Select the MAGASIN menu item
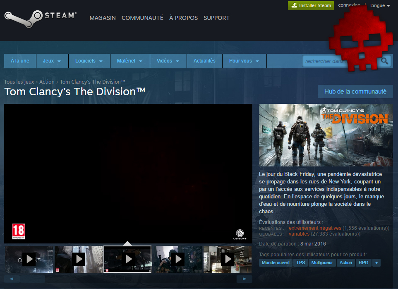Screen dimensions: 398x289 (102, 18)
